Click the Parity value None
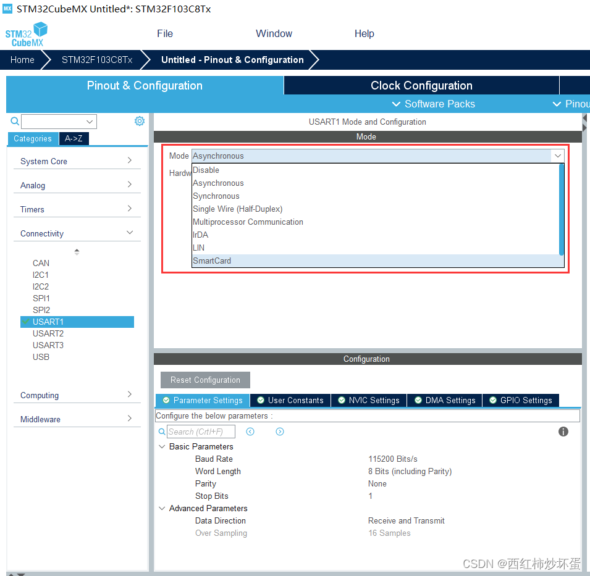 point(377,484)
